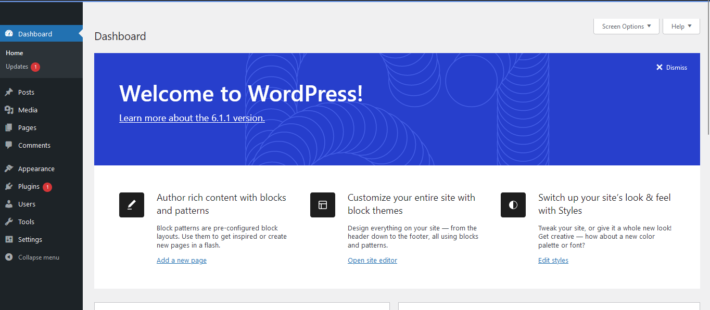Open Comments via the speech bubble icon
The width and height of the screenshot is (710, 310).
[x=9, y=145]
